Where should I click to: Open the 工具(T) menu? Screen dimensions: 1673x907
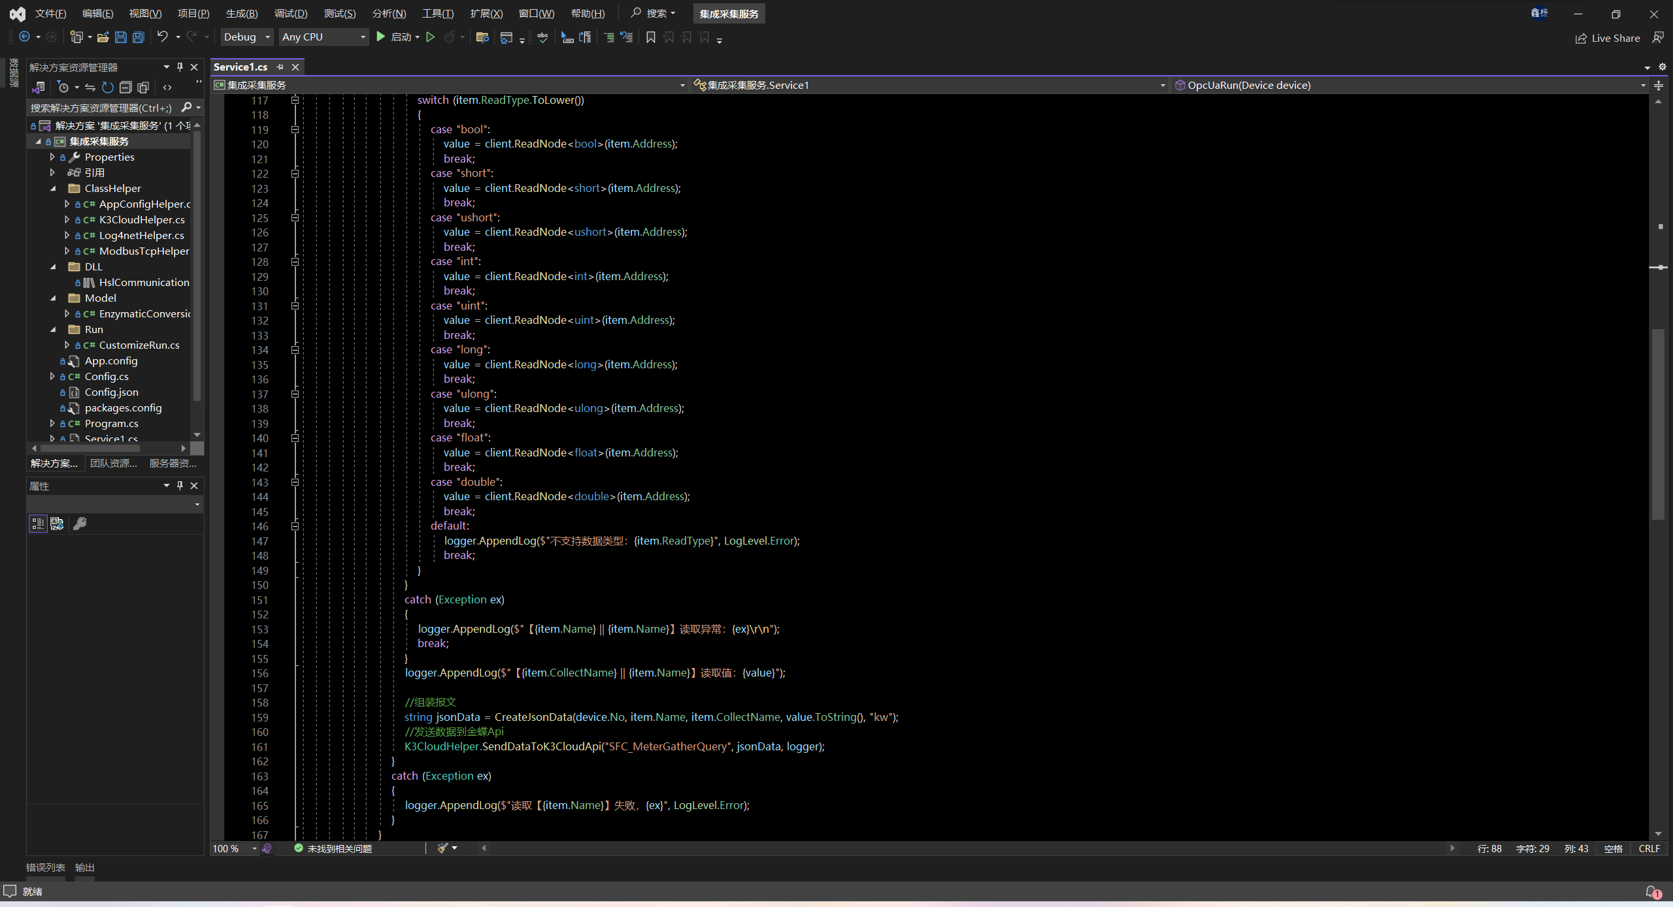(x=438, y=14)
